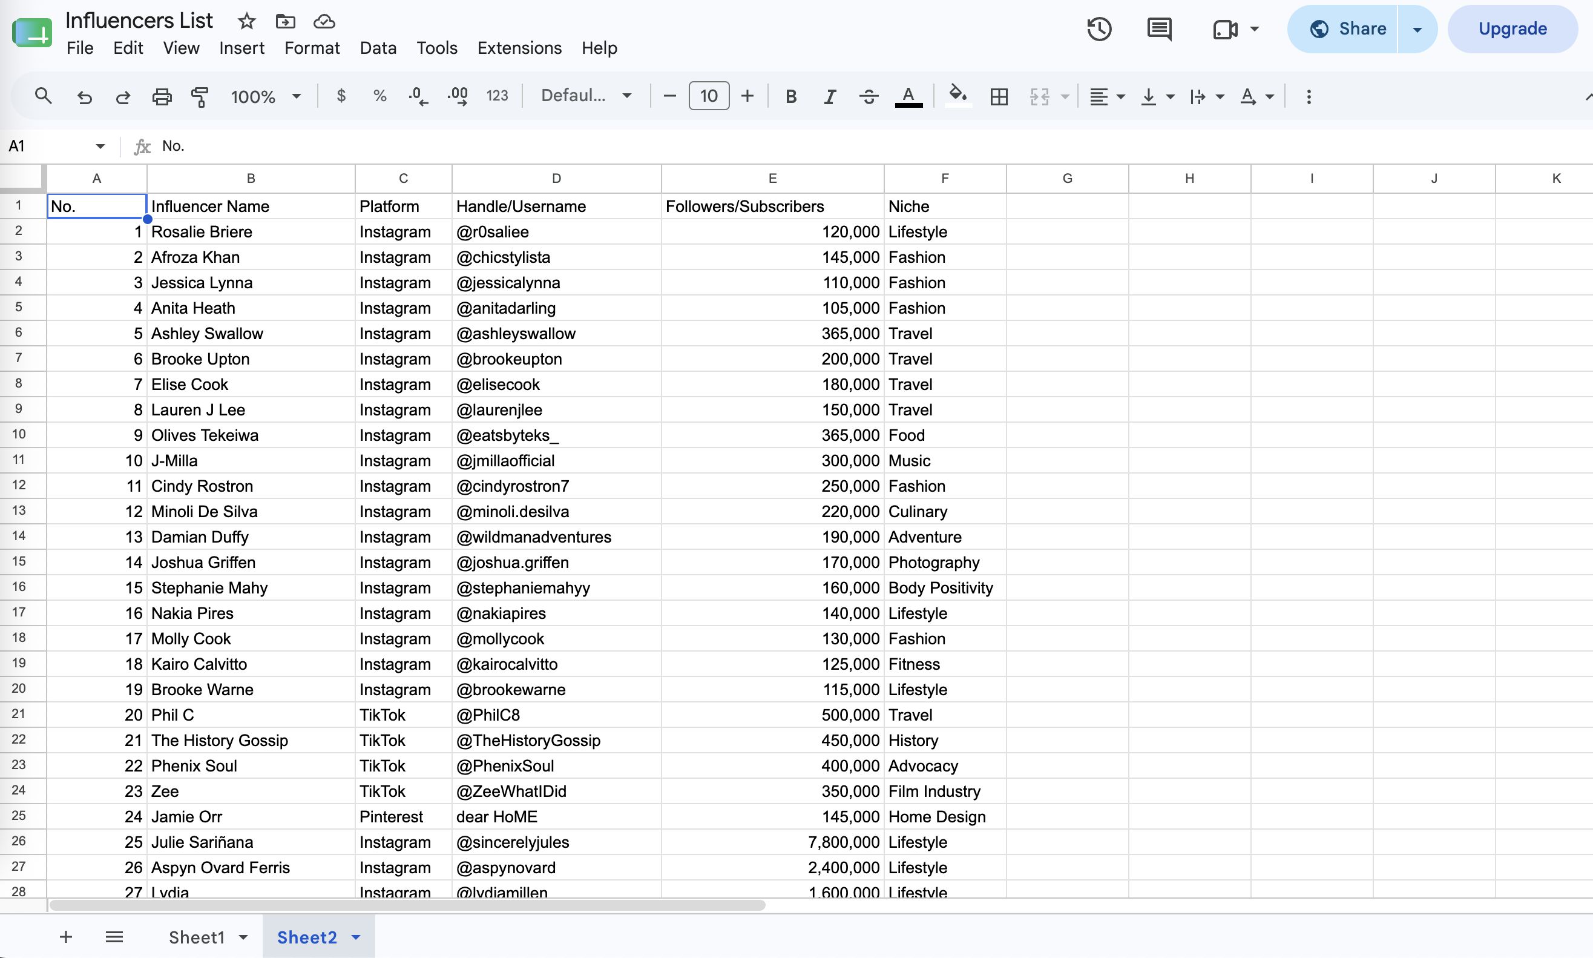Open the zoom 100% dropdown
1593x958 pixels.
coord(266,97)
